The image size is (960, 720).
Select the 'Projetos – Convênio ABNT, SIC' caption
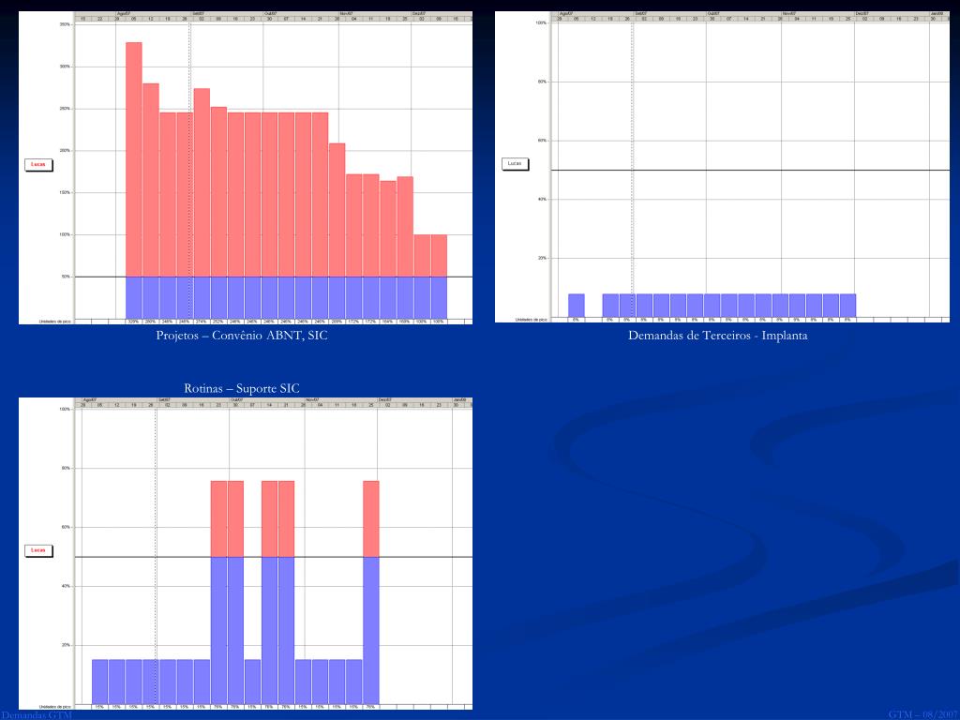[x=242, y=336]
